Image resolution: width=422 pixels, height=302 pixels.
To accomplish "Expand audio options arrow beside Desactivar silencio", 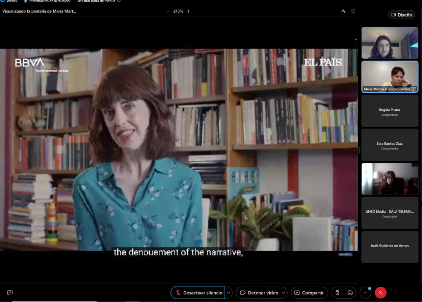I will 229,293.
